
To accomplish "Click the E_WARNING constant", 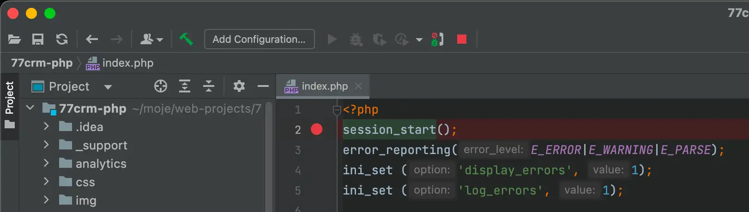I will coord(621,150).
